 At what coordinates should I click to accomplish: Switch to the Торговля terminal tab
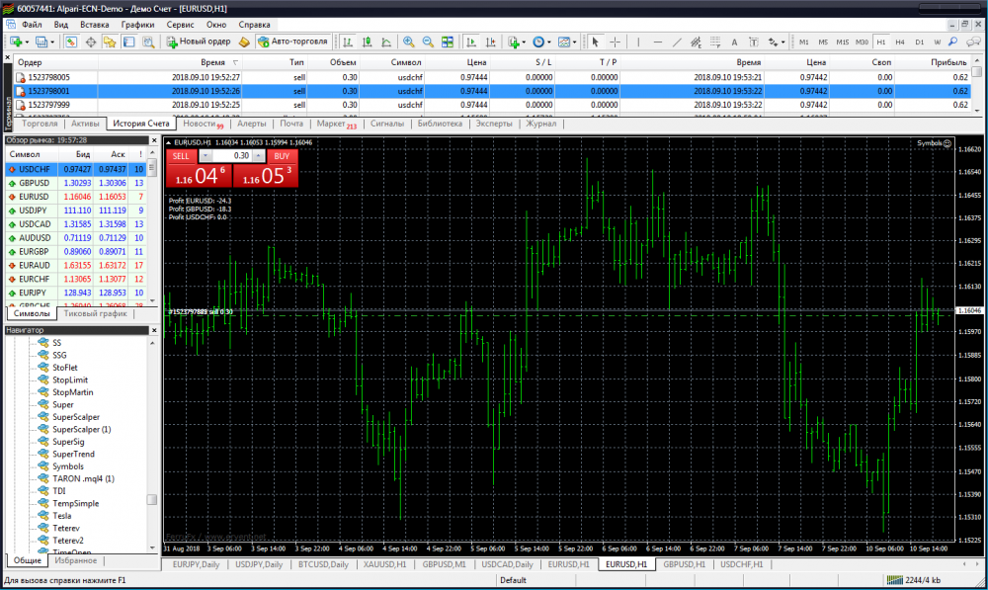40,124
